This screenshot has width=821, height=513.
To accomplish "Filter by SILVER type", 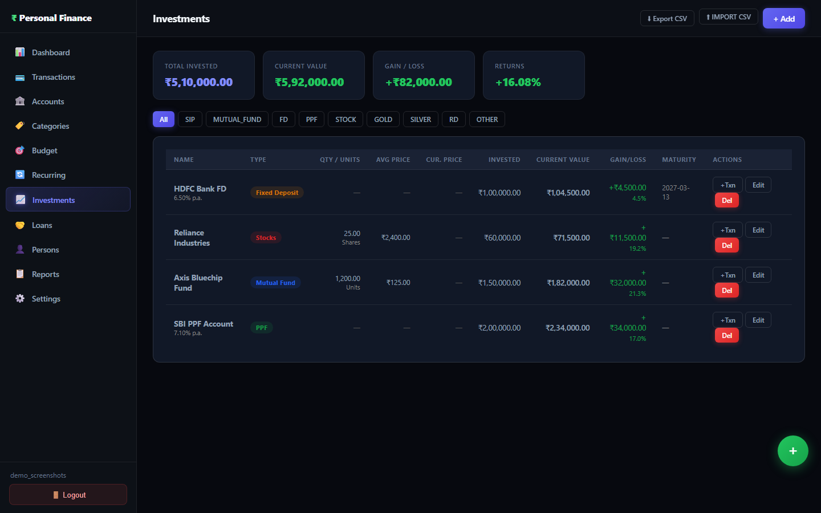I will (x=421, y=119).
